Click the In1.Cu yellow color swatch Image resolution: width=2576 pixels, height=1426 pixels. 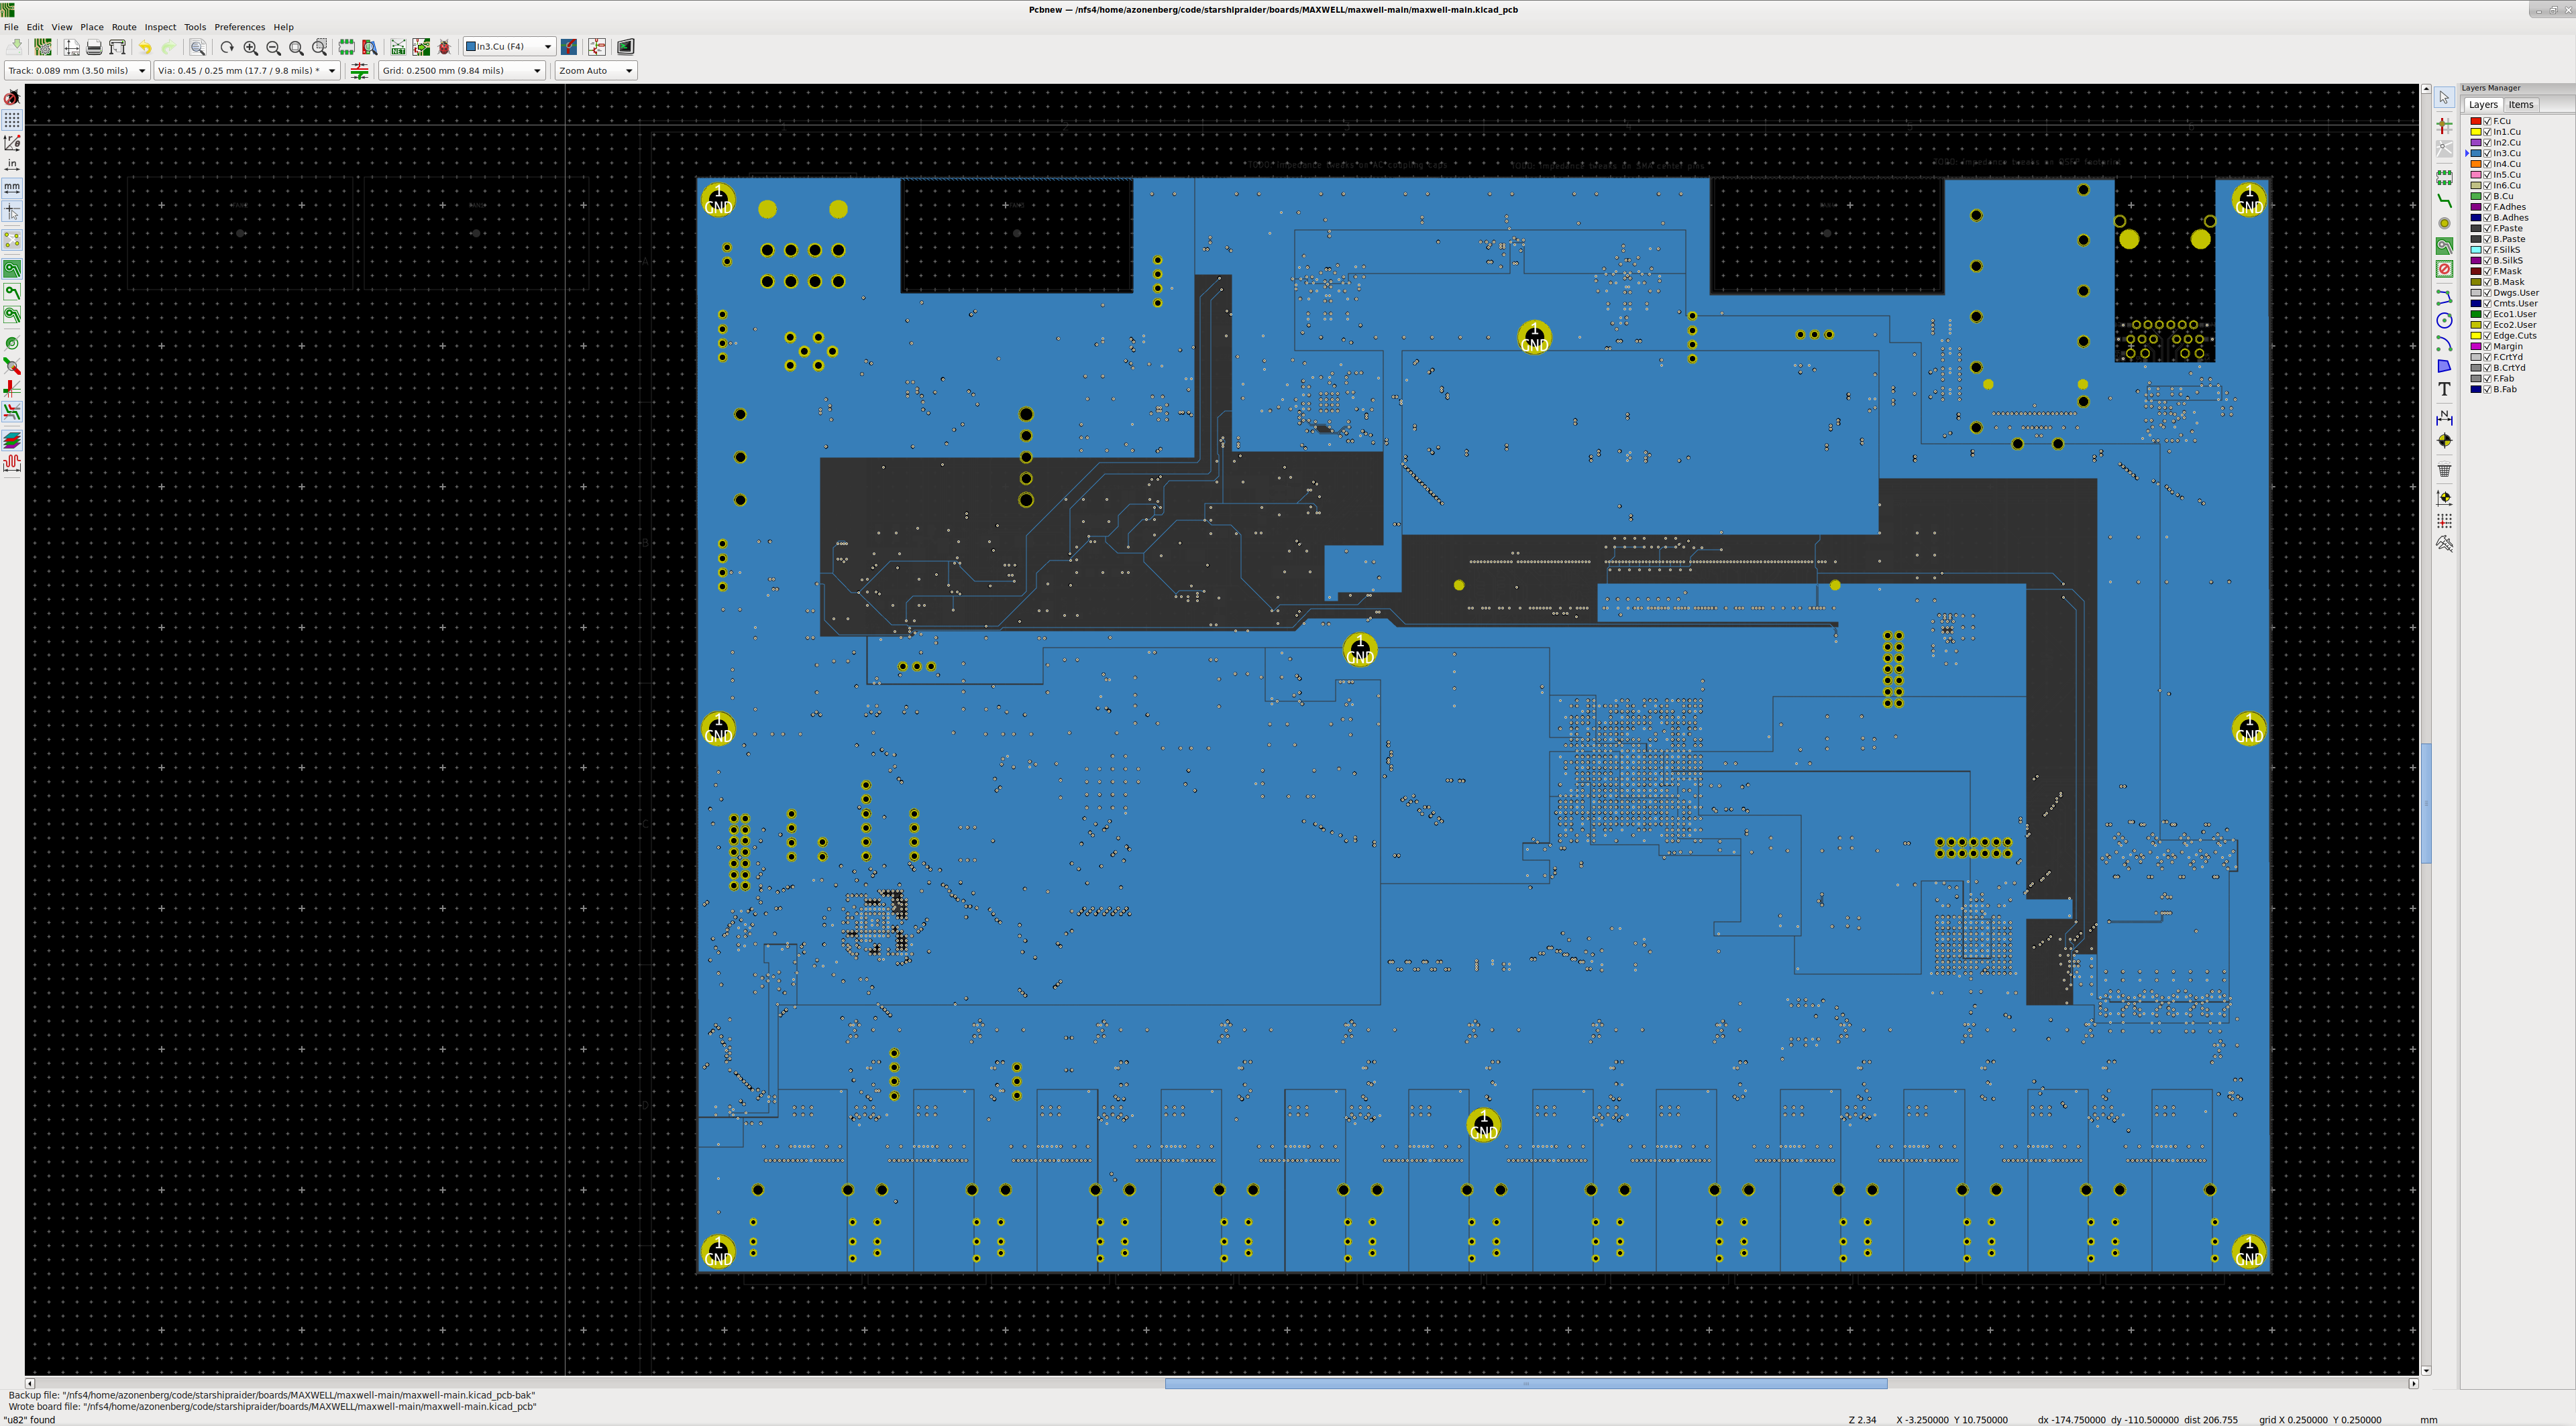[2476, 132]
